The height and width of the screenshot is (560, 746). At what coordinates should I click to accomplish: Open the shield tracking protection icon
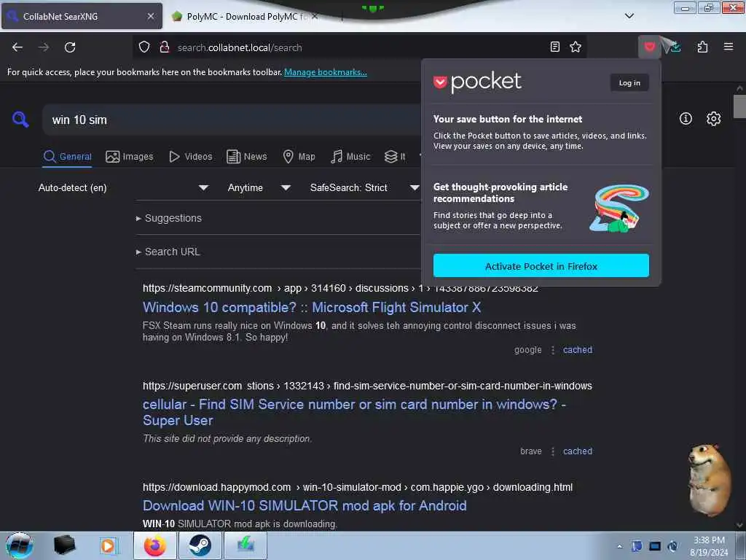(144, 47)
